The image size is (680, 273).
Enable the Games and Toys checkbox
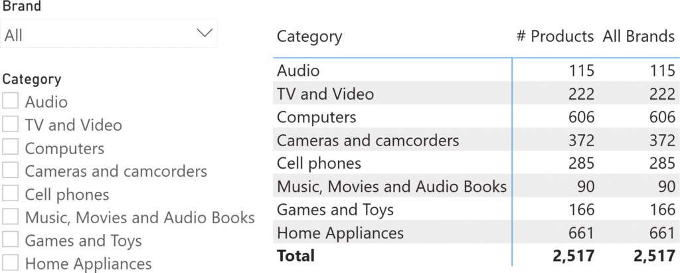click(x=11, y=240)
